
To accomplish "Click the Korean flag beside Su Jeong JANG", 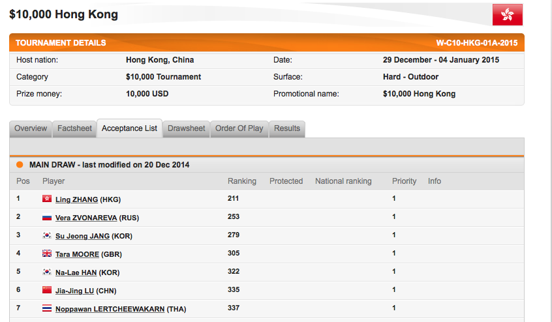I will 47,235.
